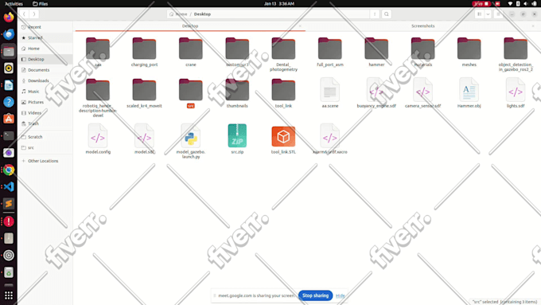The image size is (541, 305).
Task: Select the highlighted src folder
Action: click(x=190, y=93)
